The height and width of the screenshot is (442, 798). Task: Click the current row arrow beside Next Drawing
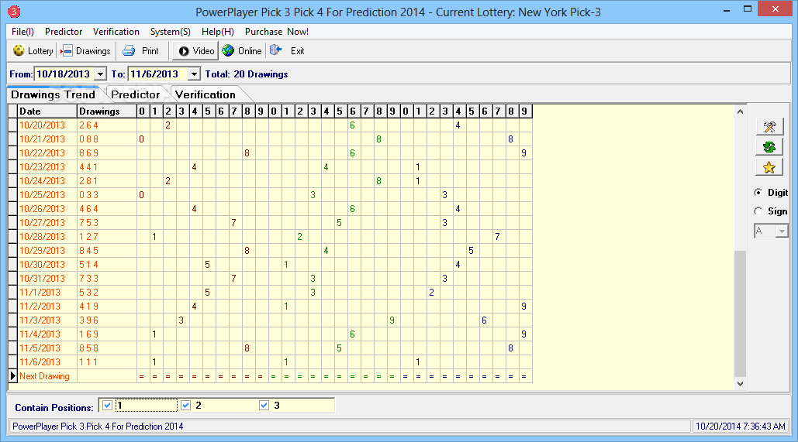[12, 376]
